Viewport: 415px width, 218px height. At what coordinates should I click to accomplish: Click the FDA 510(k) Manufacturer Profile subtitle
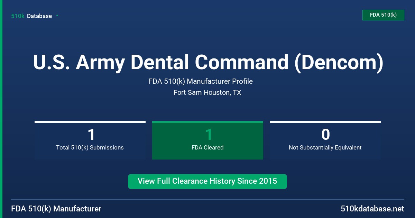click(201, 81)
